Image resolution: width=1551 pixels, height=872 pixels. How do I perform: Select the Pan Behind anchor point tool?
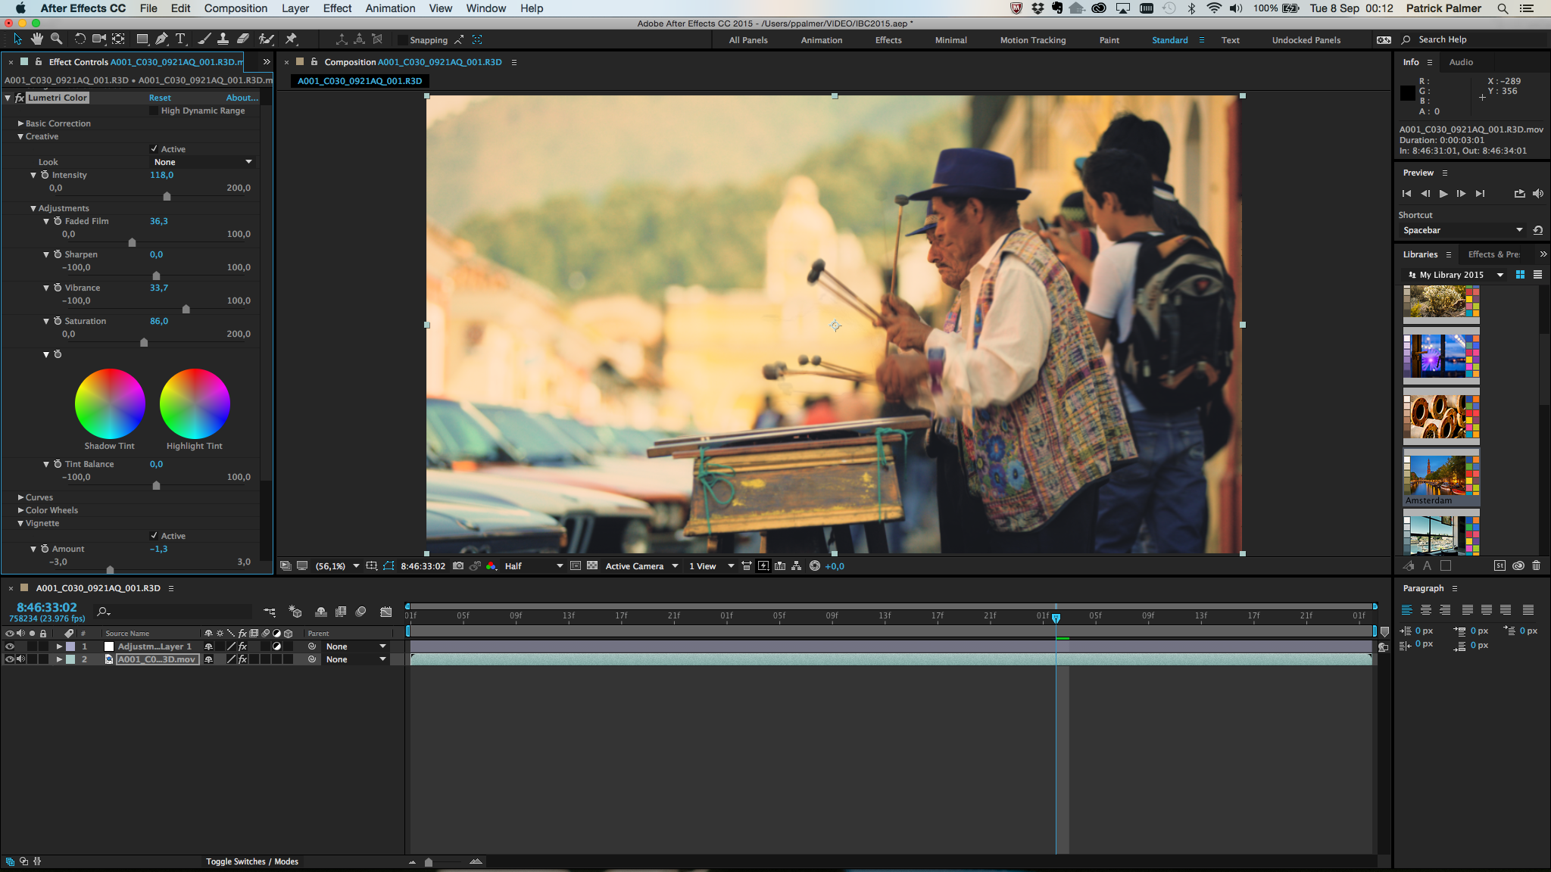point(118,39)
